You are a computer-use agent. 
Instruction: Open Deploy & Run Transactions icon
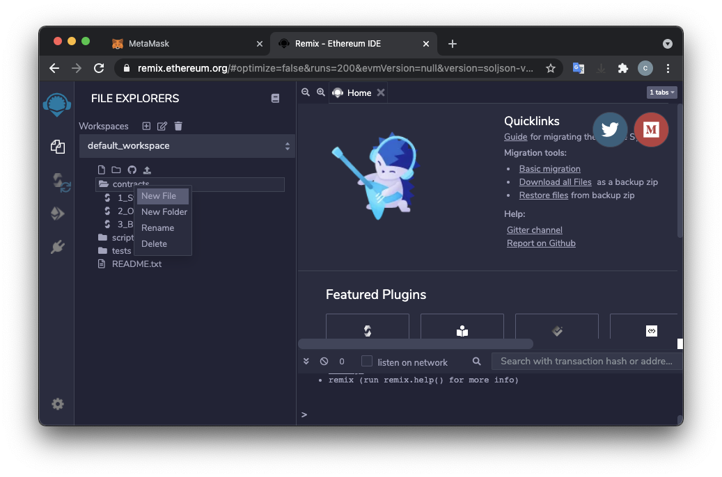[58, 213]
